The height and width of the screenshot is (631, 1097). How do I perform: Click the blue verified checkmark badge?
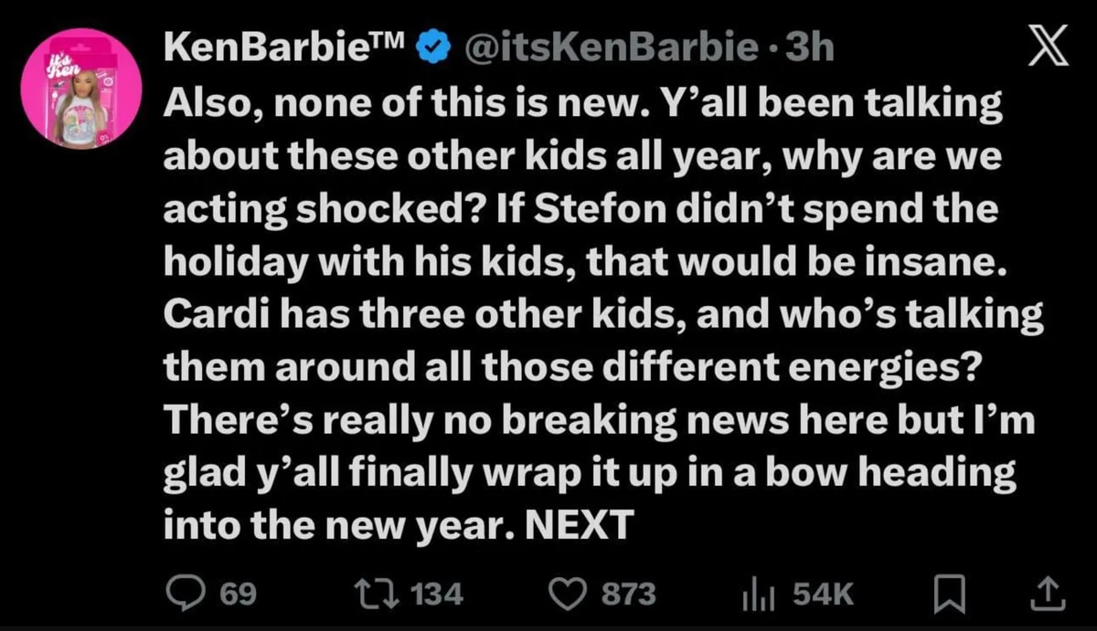[x=431, y=47]
